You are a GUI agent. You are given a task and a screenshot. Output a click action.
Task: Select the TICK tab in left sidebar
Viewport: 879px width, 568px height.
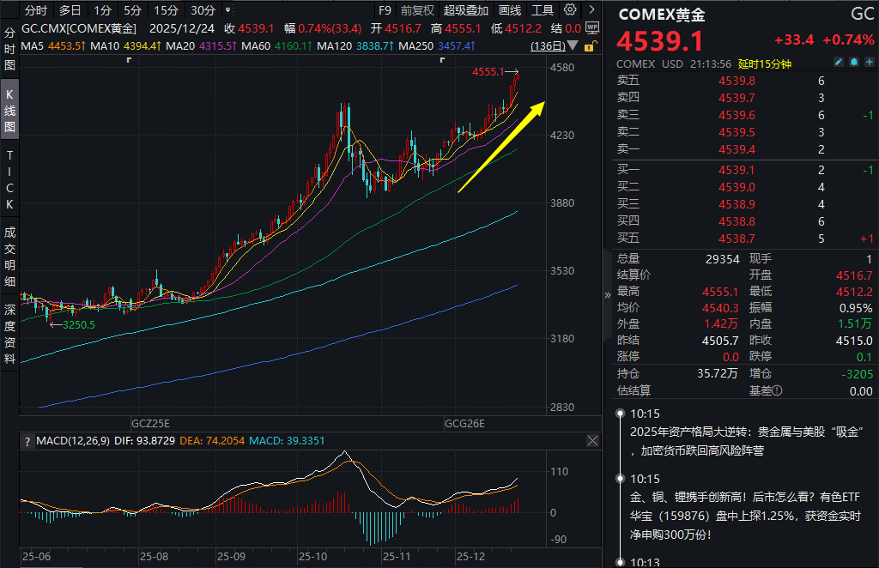(x=9, y=180)
